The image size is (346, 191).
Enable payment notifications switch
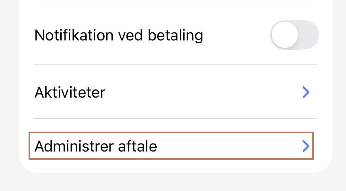pos(294,35)
